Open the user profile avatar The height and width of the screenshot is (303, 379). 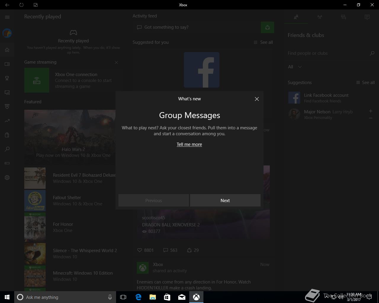coord(7,33)
